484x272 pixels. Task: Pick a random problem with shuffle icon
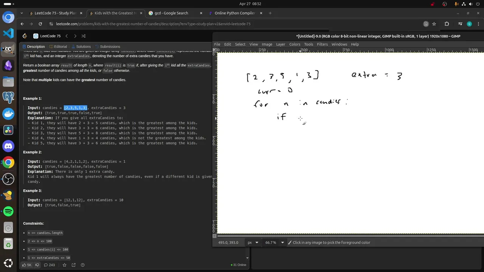(84, 36)
